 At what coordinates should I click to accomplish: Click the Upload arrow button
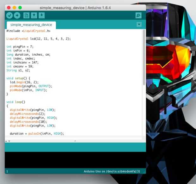(x=17, y=15)
